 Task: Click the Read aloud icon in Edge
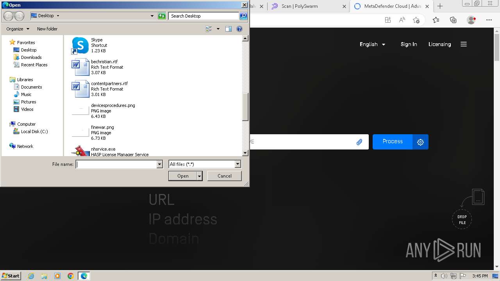402,20
